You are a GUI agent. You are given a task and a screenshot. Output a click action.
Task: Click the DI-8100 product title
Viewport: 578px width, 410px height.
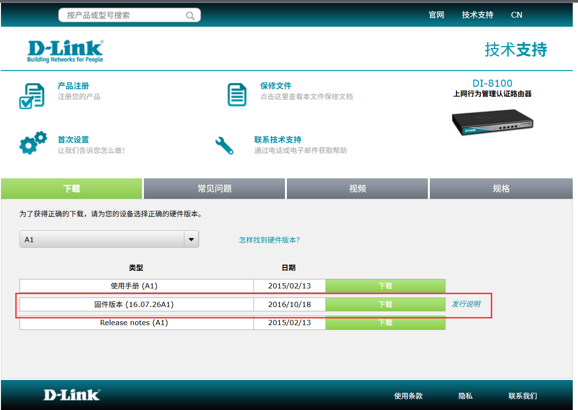tap(492, 83)
